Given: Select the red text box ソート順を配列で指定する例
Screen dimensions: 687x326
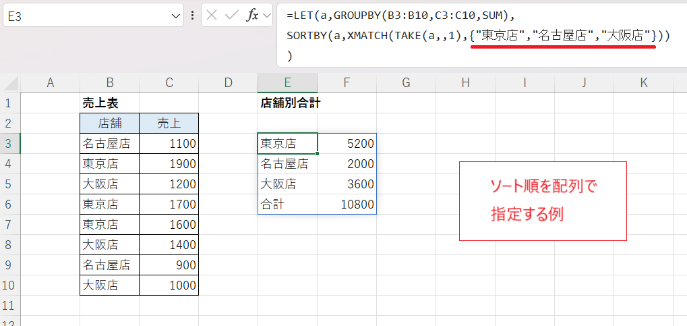Looking at the screenshot, I should pyautogui.click(x=543, y=201).
